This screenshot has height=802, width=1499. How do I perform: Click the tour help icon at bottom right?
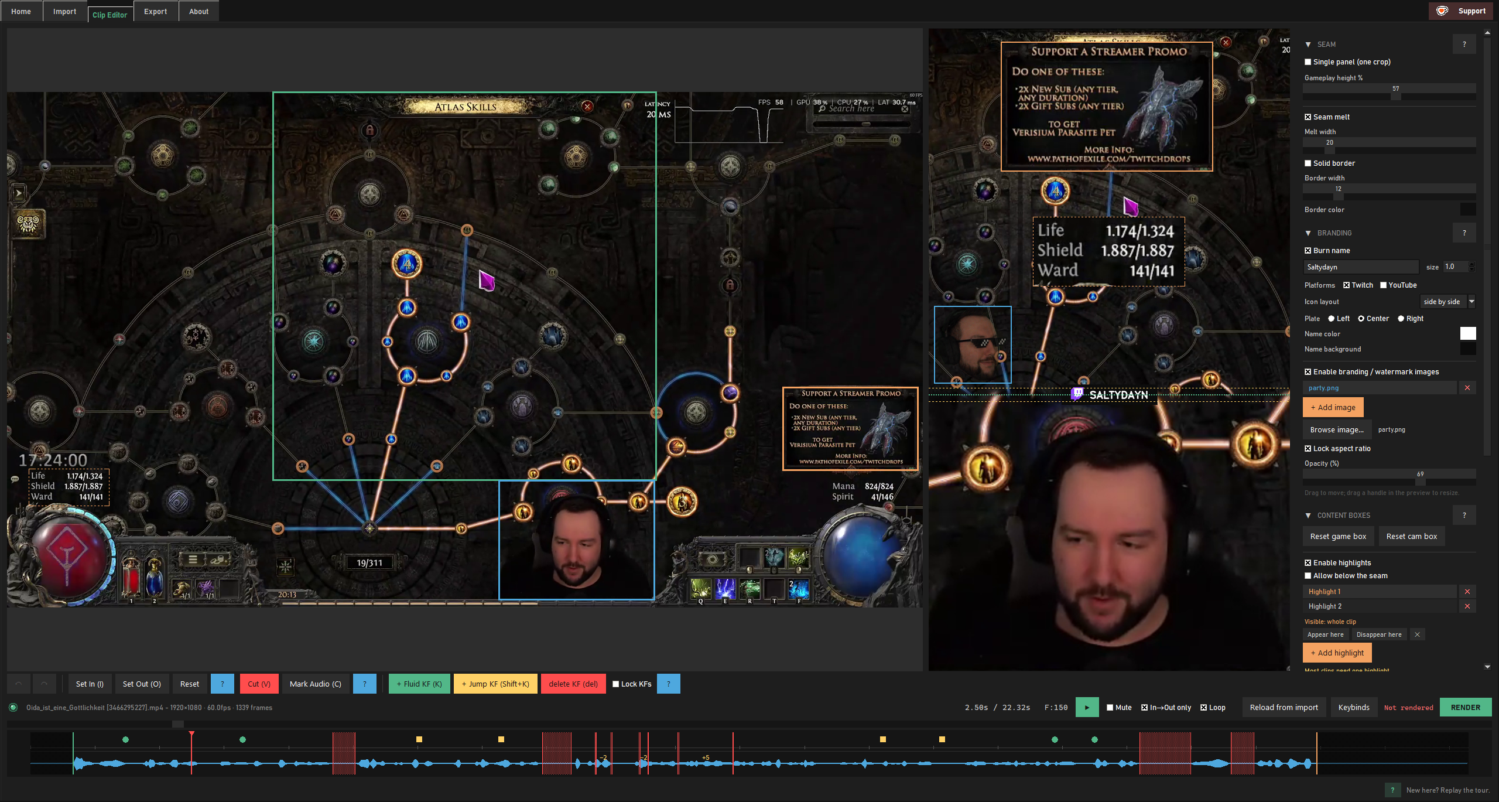(x=1392, y=790)
